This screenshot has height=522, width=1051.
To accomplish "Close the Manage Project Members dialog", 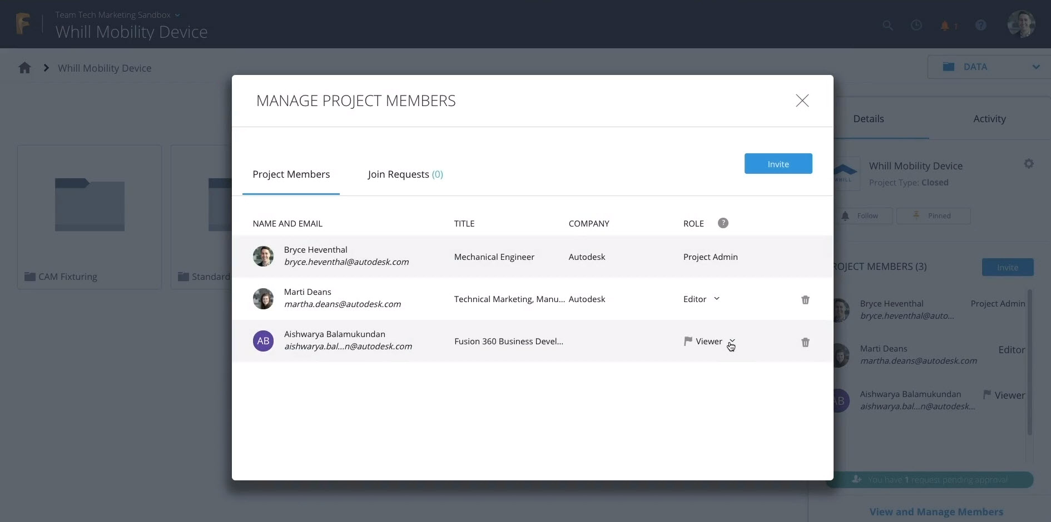I will pyautogui.click(x=802, y=101).
